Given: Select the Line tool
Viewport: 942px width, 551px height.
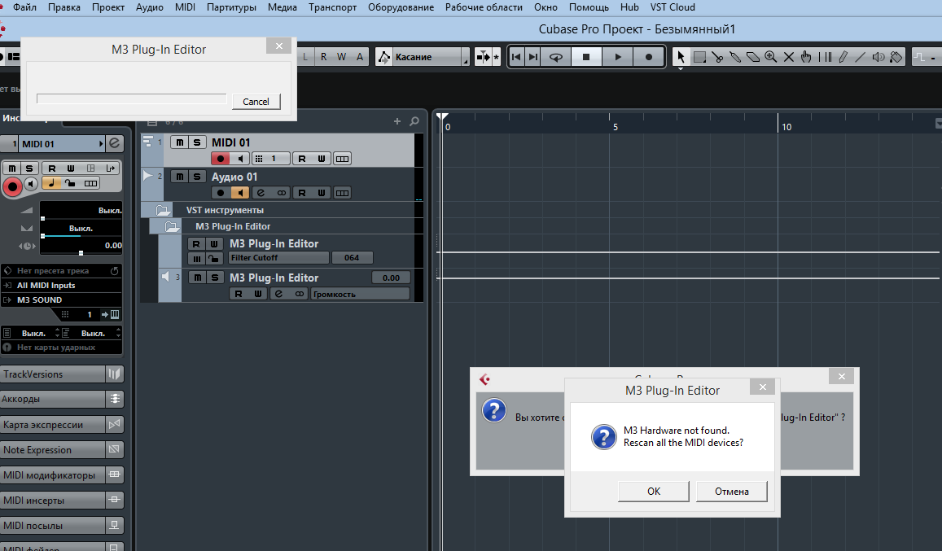Looking at the screenshot, I should point(861,57).
